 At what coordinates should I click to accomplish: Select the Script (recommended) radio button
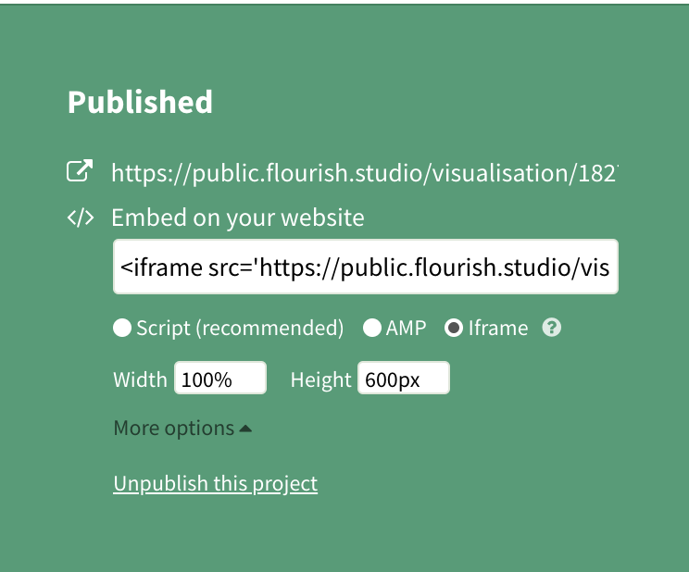click(122, 328)
